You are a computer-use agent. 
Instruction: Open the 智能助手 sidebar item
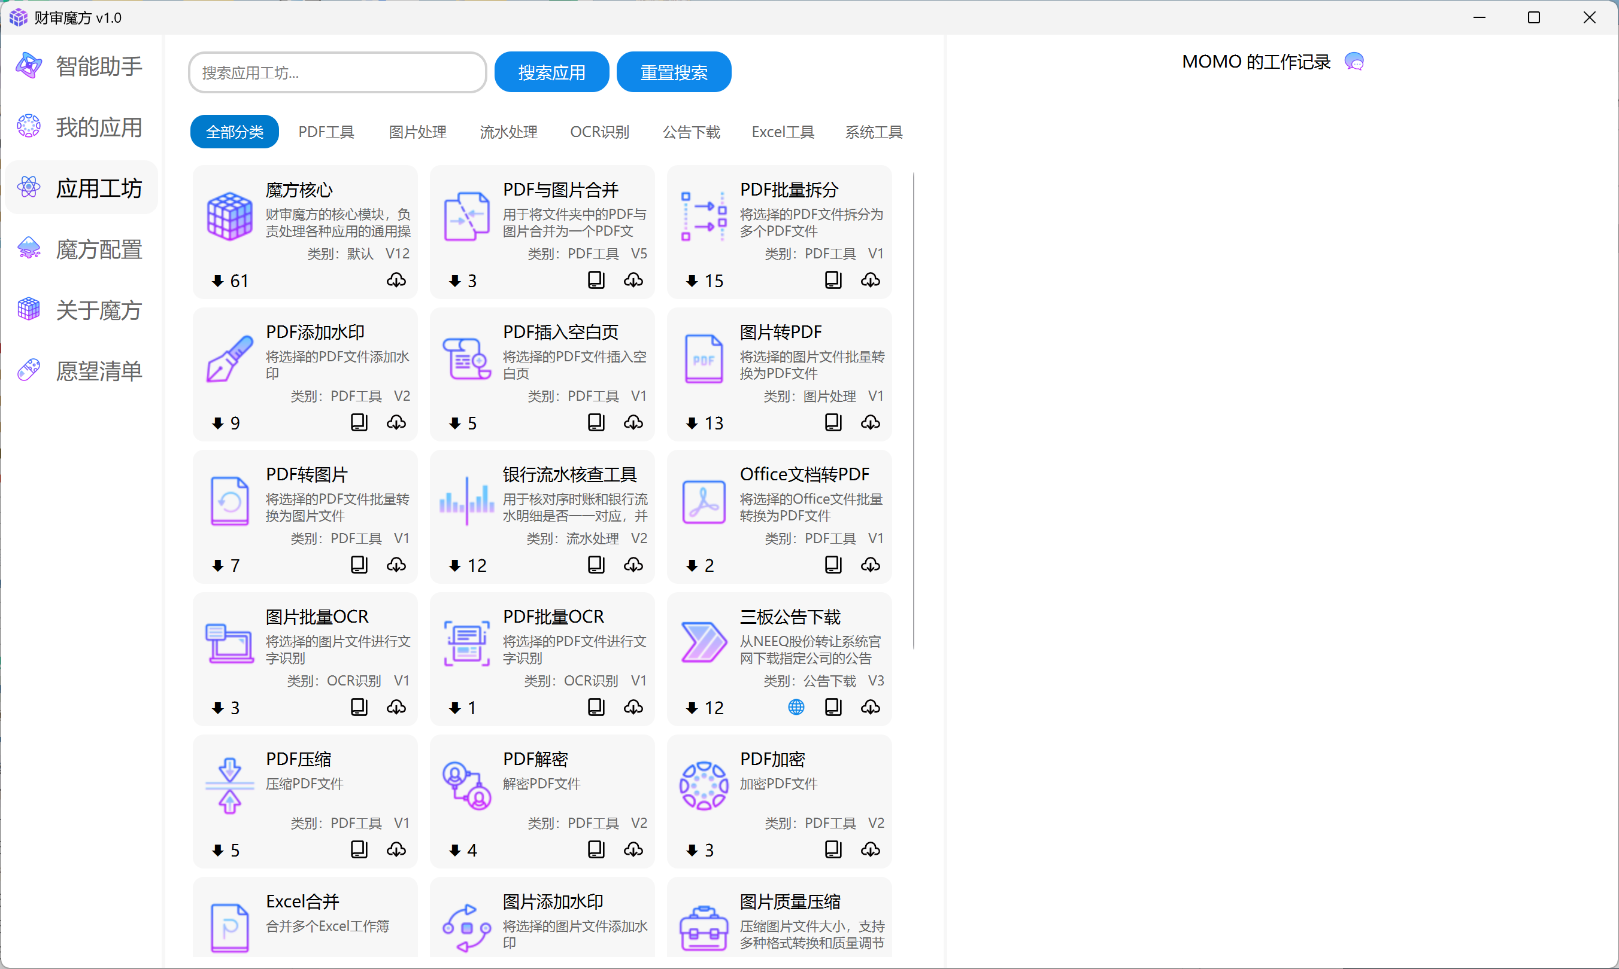(81, 66)
